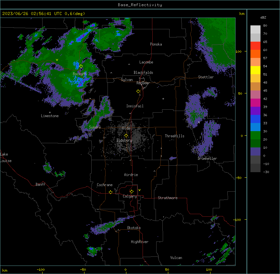Click the 0.6(deg) elevation angle text
280x274 pixels.
(x=75, y=14)
